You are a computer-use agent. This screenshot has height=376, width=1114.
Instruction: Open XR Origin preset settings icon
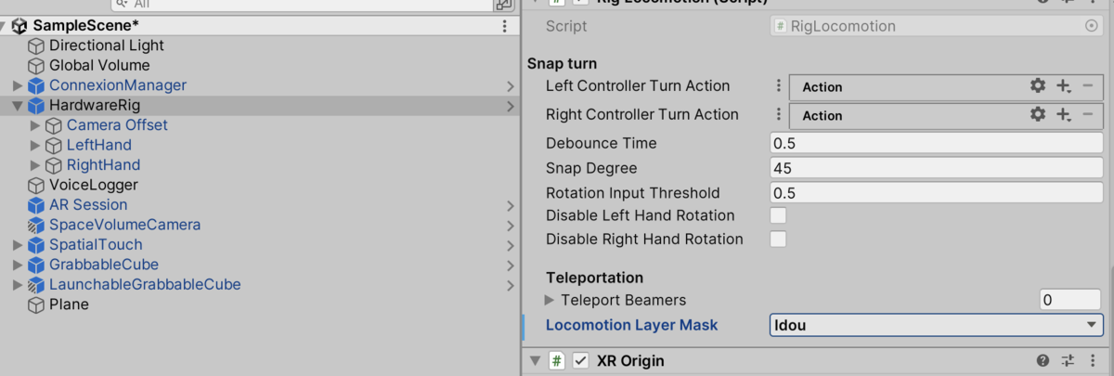click(x=1068, y=361)
